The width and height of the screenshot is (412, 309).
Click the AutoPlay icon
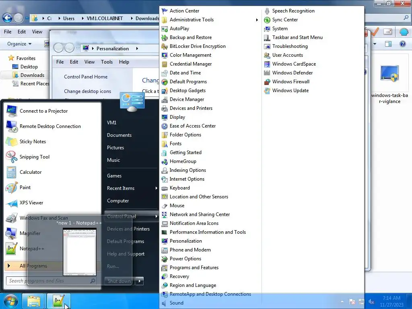click(165, 29)
